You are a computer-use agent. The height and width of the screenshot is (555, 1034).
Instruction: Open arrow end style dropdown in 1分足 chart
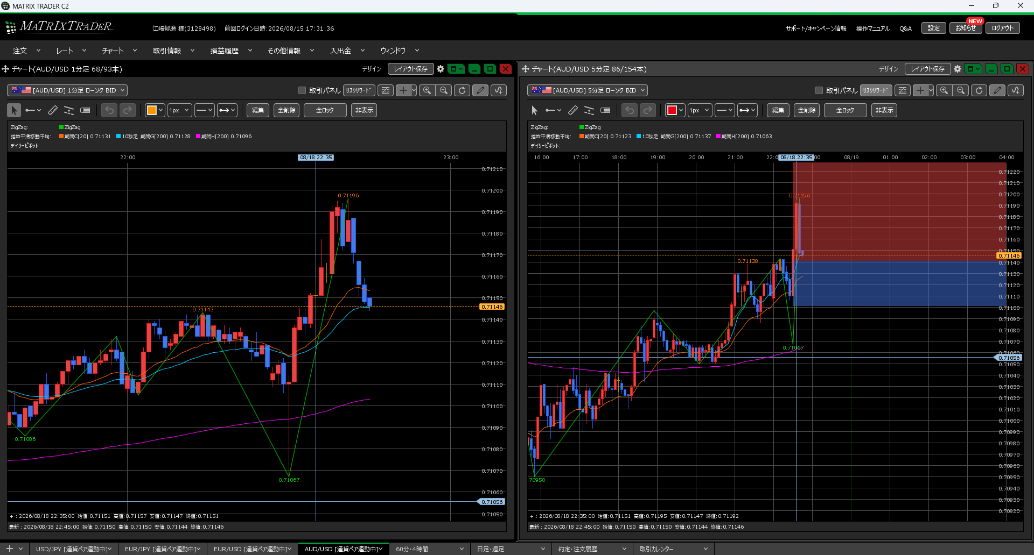pos(227,110)
